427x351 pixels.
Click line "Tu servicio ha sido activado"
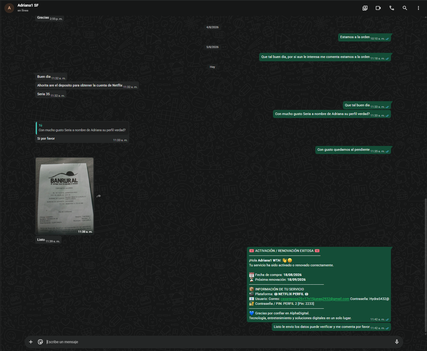pyautogui.click(x=291, y=265)
